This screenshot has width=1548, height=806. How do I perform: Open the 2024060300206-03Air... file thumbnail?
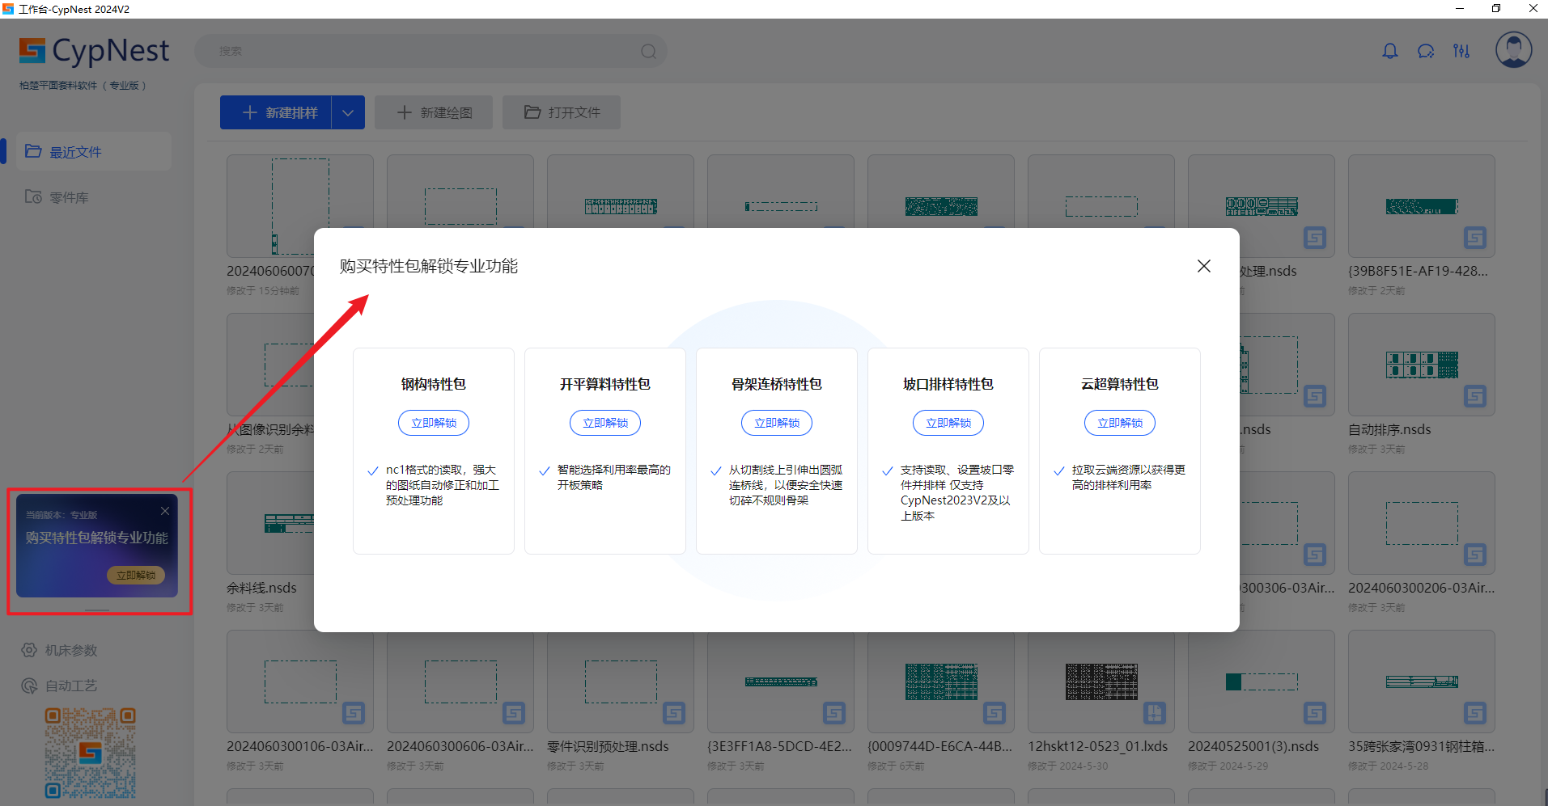point(1421,523)
